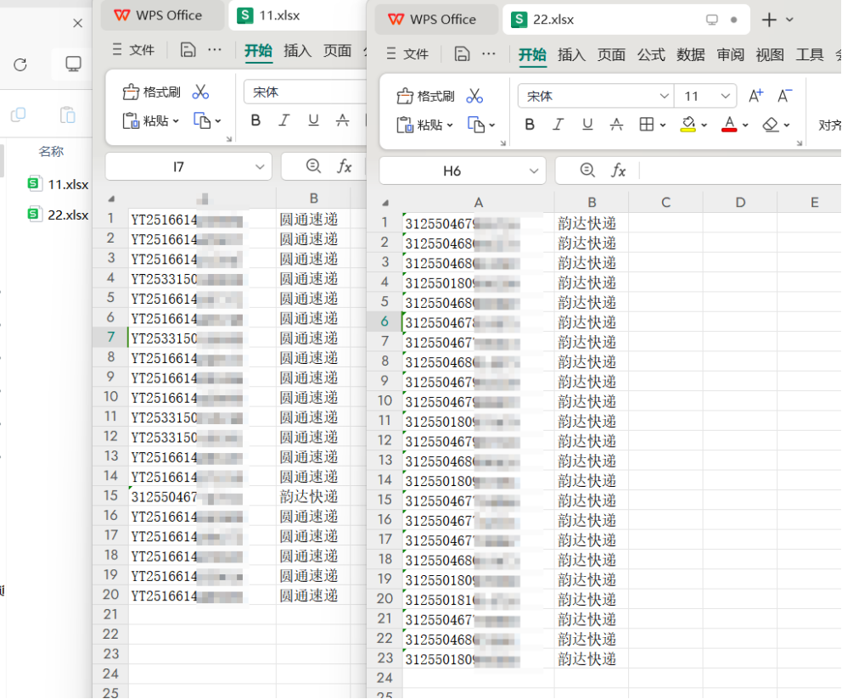Open a new tab with plus button
The width and height of the screenshot is (842, 699).
(x=769, y=20)
